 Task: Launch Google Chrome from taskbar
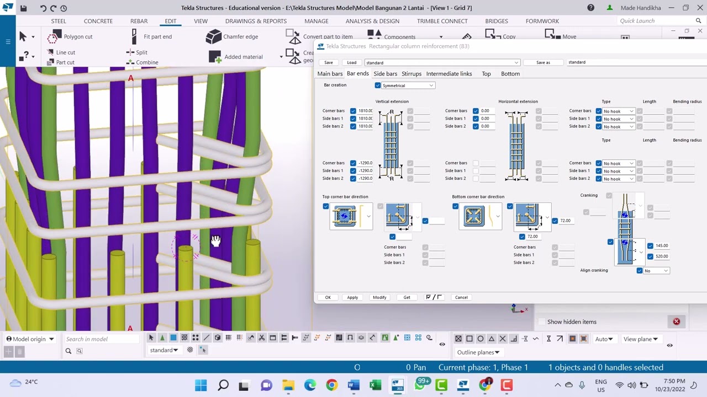point(332,385)
